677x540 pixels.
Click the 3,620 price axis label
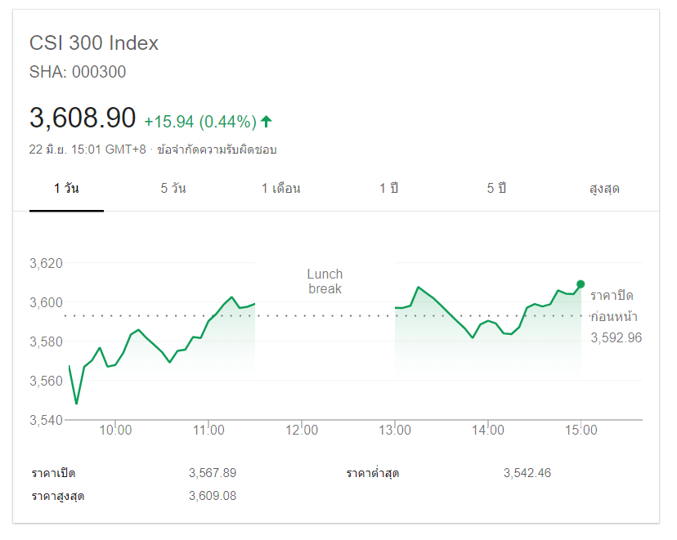pyautogui.click(x=46, y=263)
